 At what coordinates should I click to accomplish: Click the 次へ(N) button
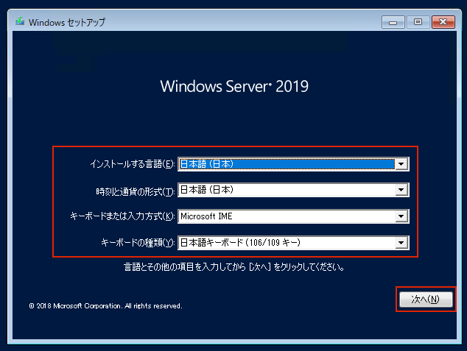coord(426,299)
